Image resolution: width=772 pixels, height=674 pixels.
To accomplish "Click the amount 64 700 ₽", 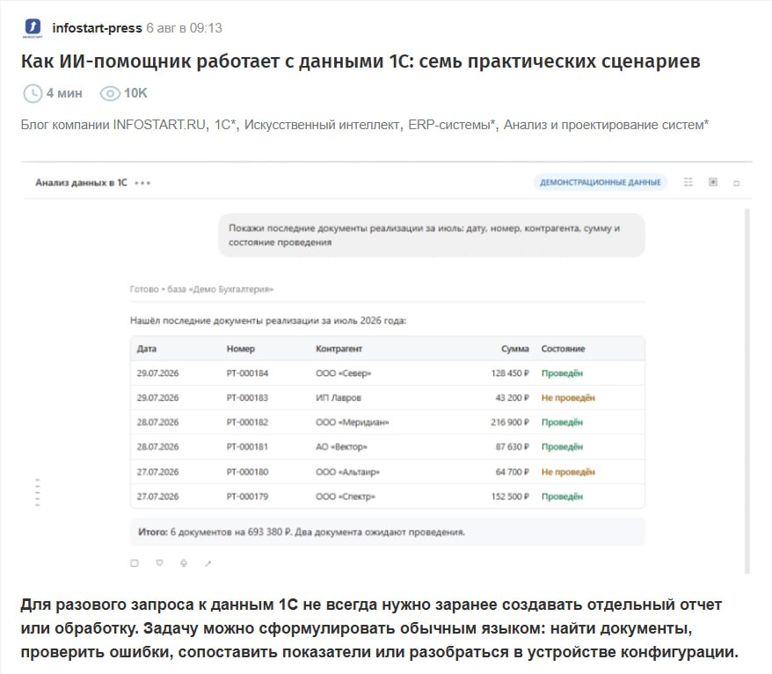I will pyautogui.click(x=513, y=472).
